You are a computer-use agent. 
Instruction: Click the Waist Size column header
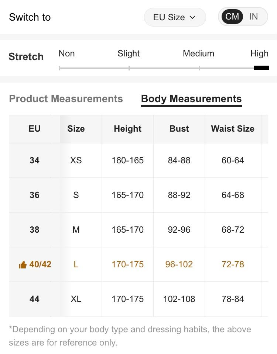click(233, 129)
